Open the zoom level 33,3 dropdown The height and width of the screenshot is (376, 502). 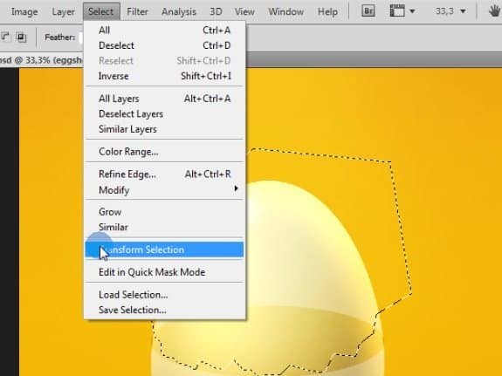point(450,11)
